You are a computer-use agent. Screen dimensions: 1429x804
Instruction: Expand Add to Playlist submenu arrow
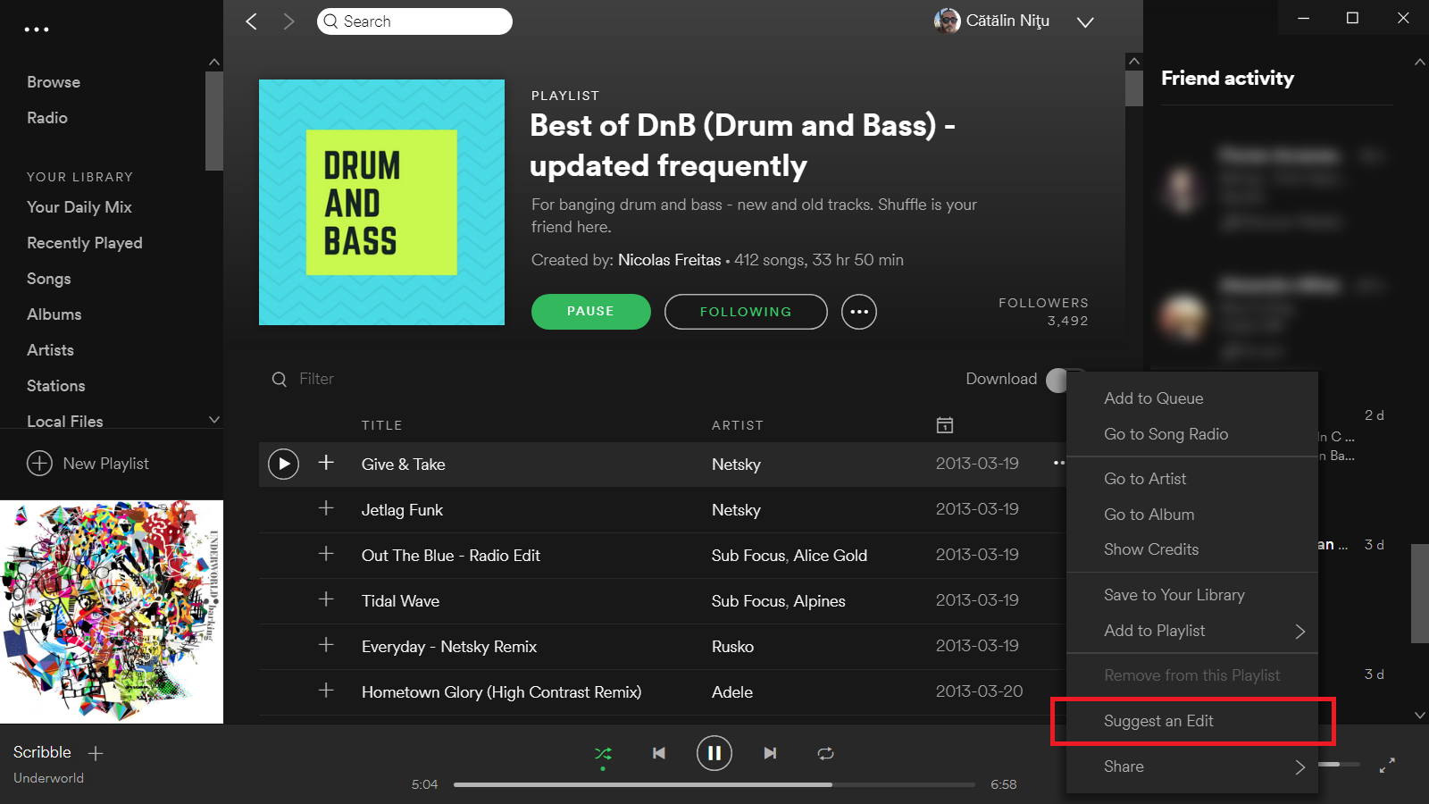point(1300,632)
